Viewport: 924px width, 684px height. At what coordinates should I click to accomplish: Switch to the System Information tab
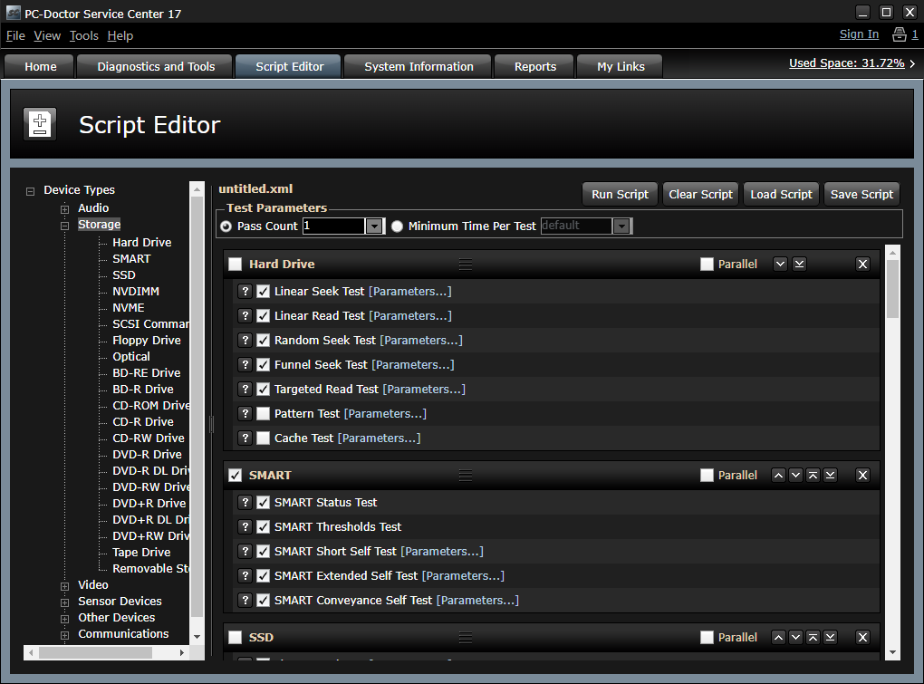pyautogui.click(x=419, y=66)
